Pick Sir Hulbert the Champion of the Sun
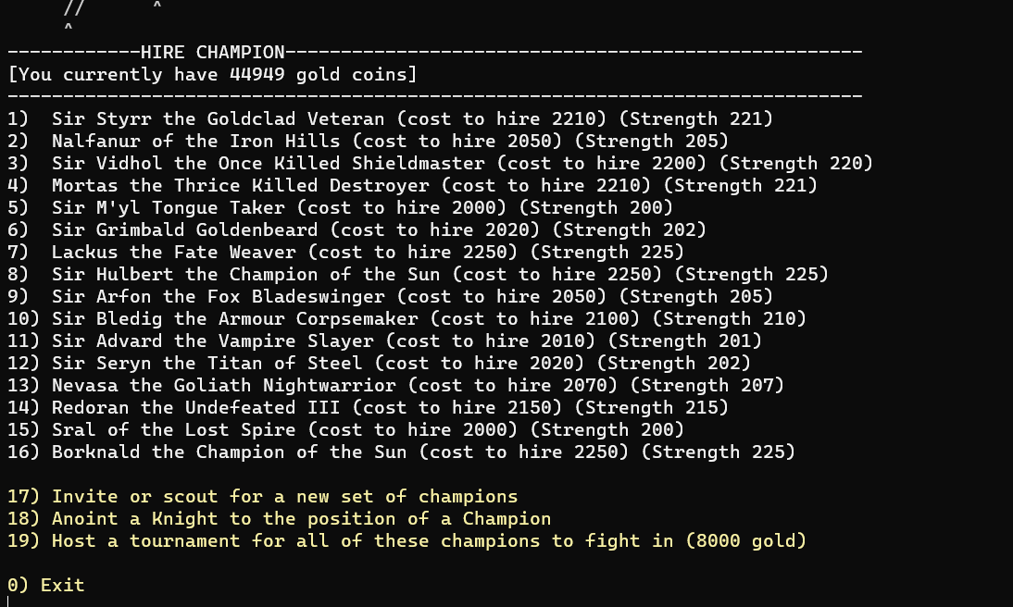 tap(418, 275)
